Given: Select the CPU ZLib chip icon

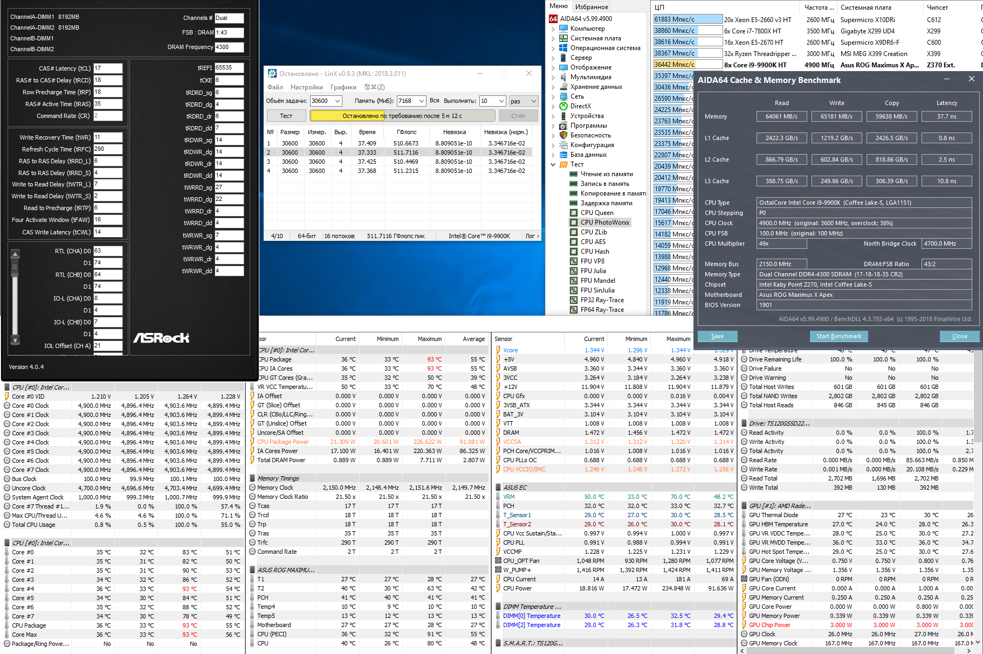Looking at the screenshot, I should tap(574, 232).
